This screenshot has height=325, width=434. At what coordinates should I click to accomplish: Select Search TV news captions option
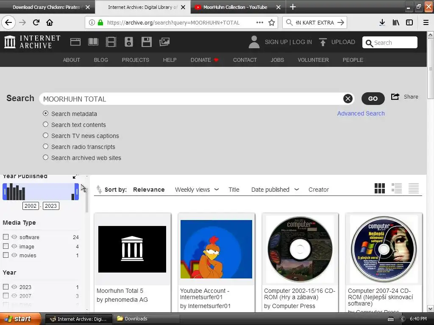46,135
